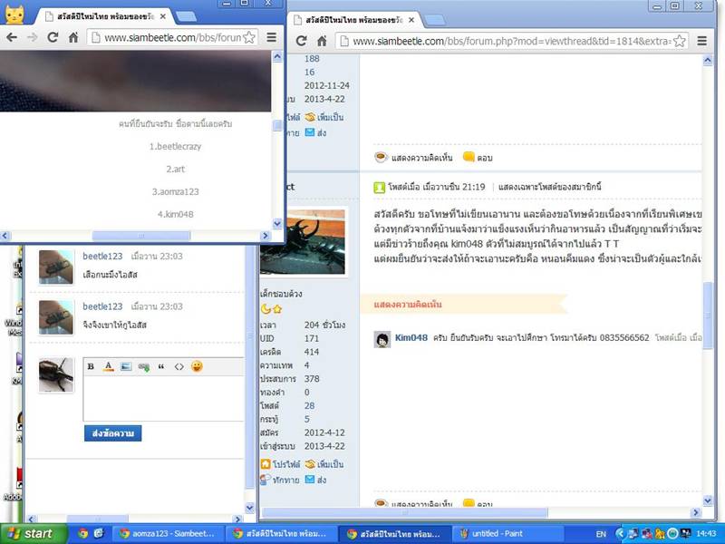Open Windows Start menu
This screenshot has width=725, height=544.
pyautogui.click(x=29, y=534)
